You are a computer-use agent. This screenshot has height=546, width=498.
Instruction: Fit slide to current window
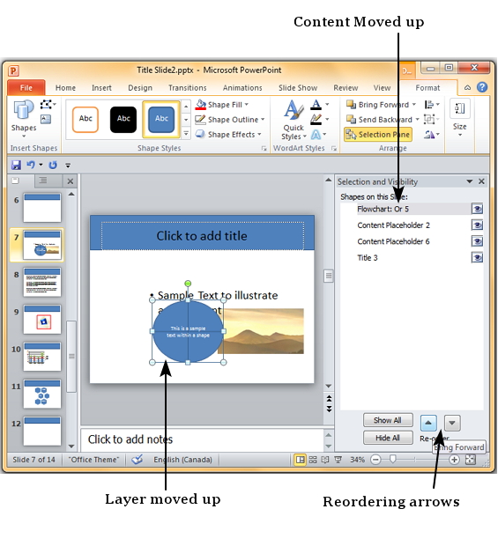pos(471,460)
